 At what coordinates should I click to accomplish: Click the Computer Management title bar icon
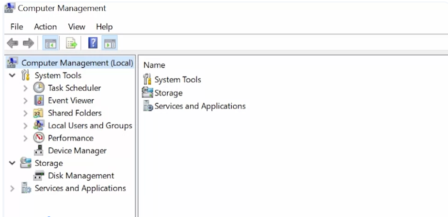pos(10,7)
